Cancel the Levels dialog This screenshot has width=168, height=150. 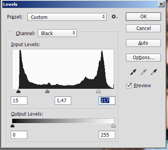point(143,28)
